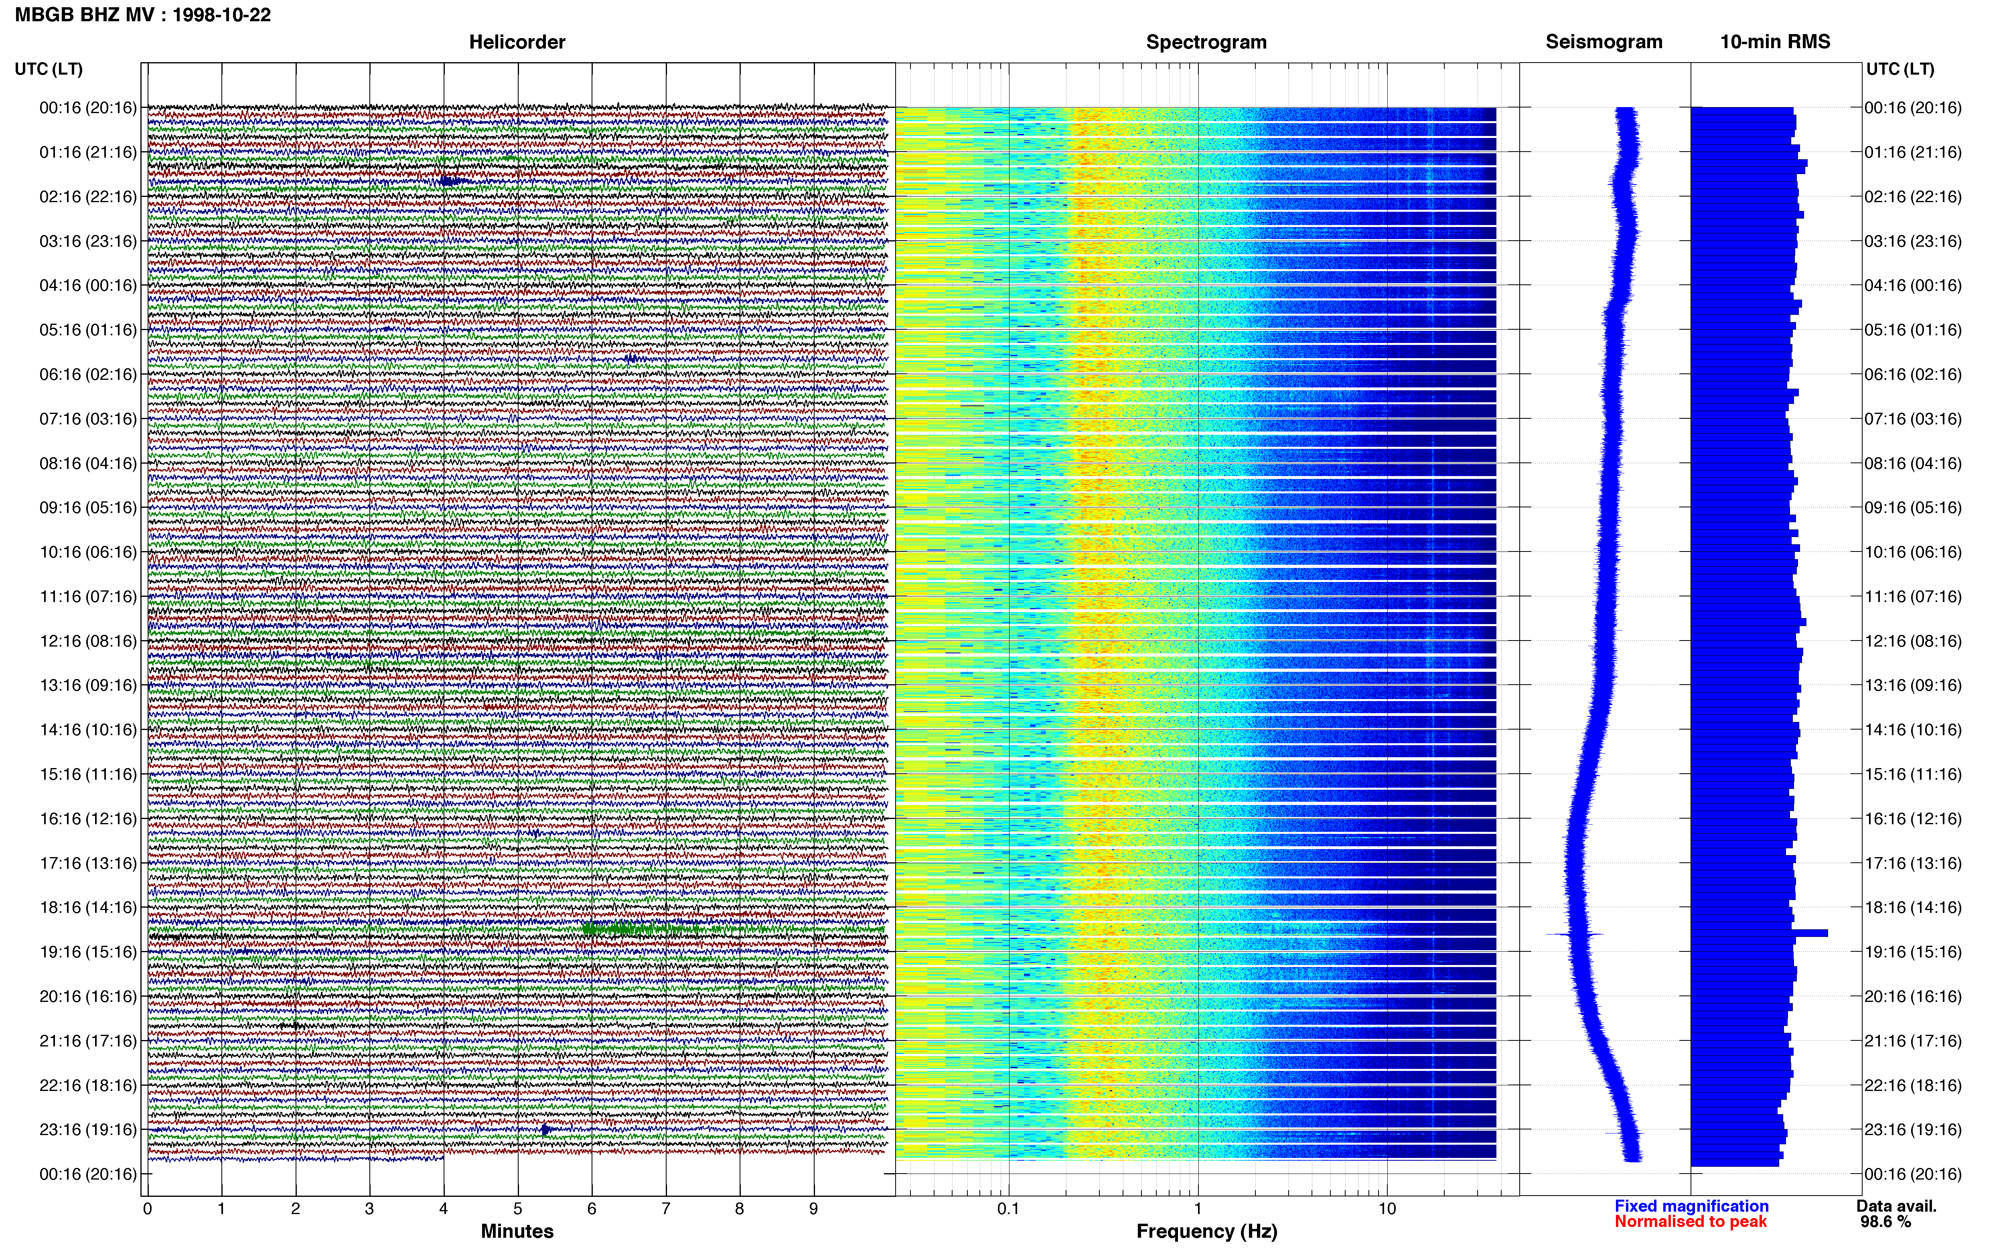Click 23:16 (19:16) on the left time axis

coord(88,1130)
